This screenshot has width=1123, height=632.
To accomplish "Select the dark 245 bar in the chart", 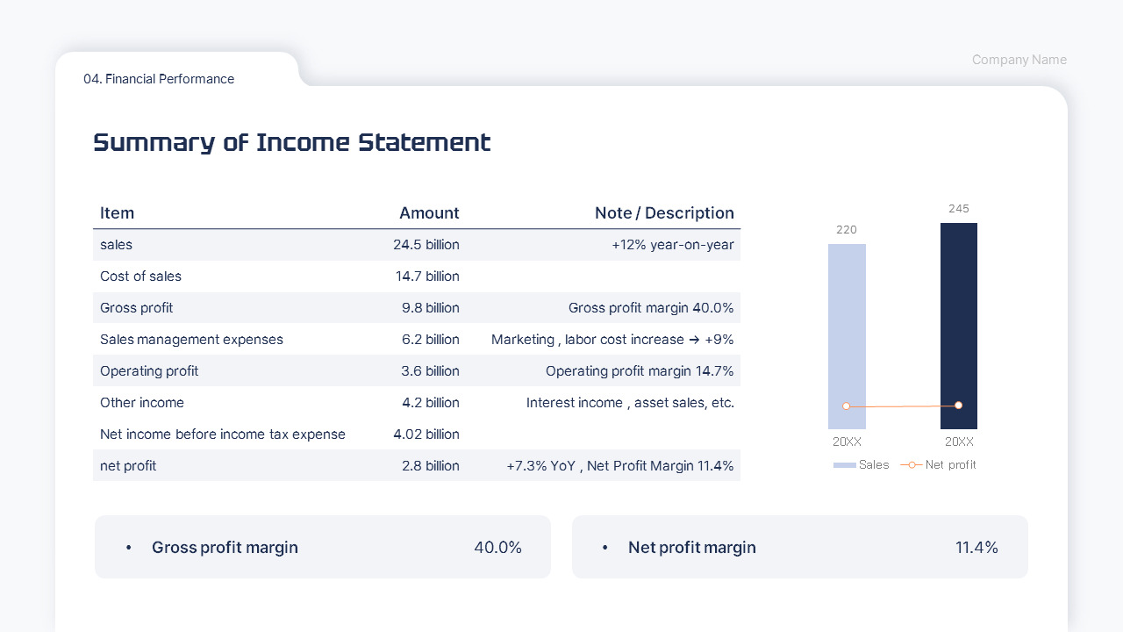I will (x=958, y=326).
